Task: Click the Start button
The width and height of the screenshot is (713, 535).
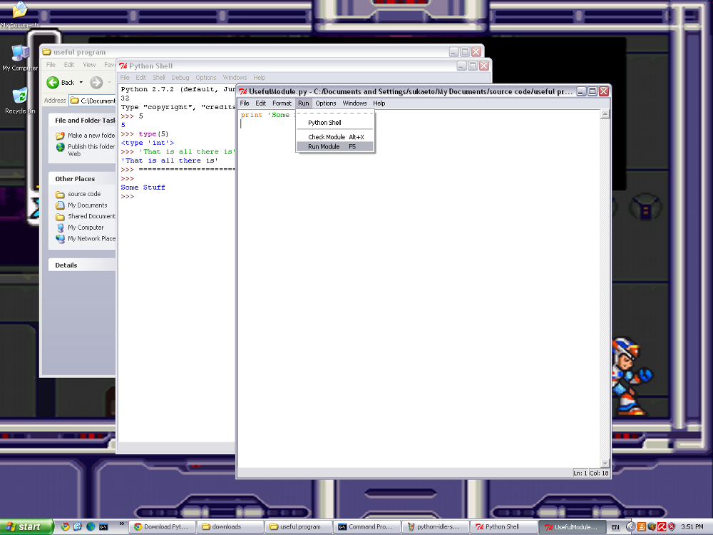Action: (x=26, y=527)
